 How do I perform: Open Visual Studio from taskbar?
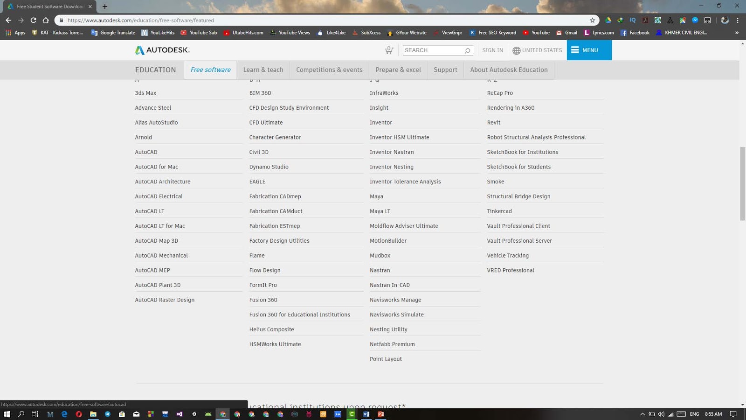tap(180, 414)
